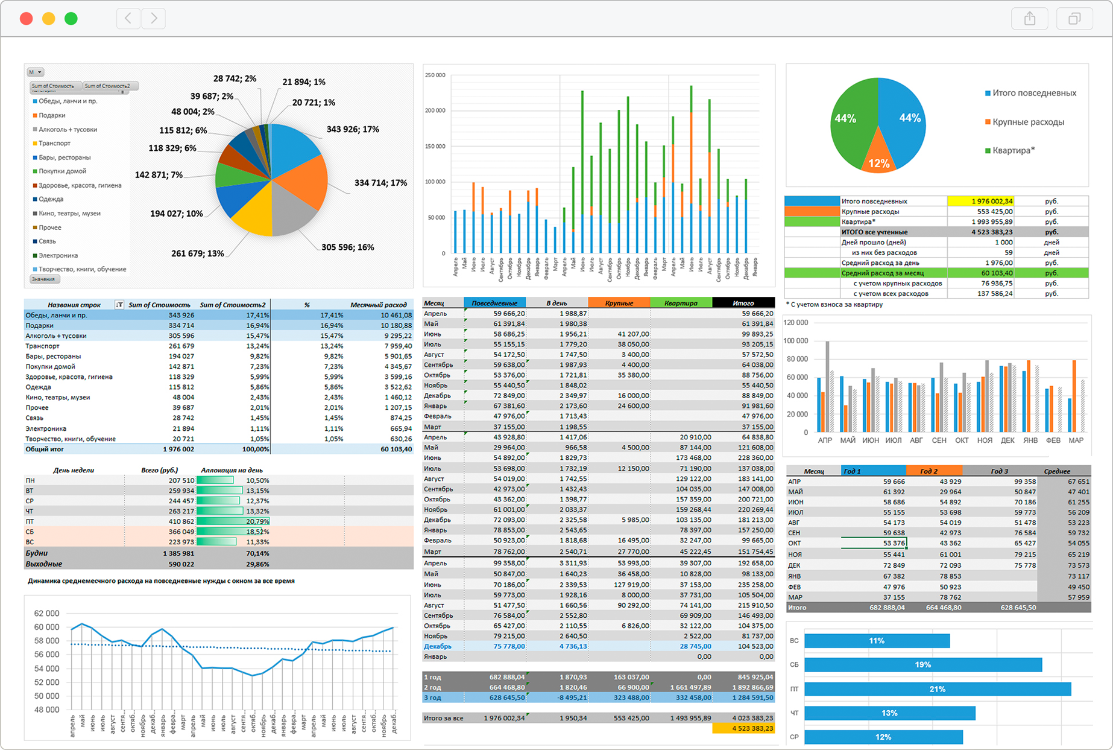This screenshot has height=750, width=1113.
Task: Select the cell 343 926 in the category table
Action: tap(181, 315)
